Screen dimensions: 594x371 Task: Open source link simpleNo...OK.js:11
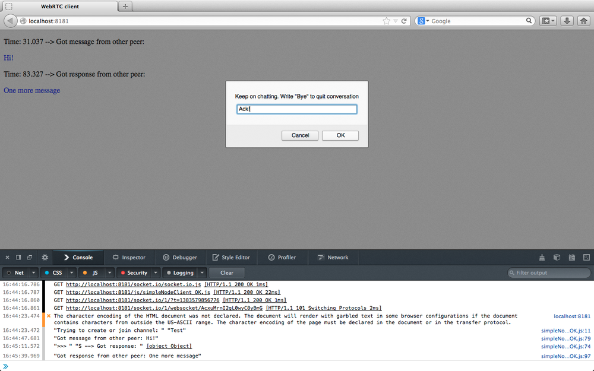(x=565, y=331)
